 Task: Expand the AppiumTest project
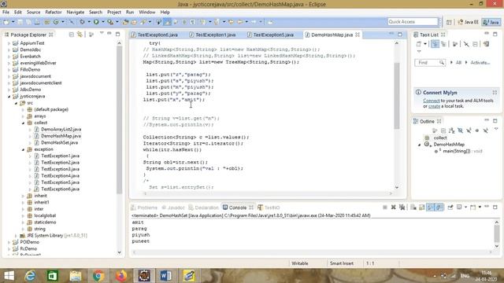(9, 43)
